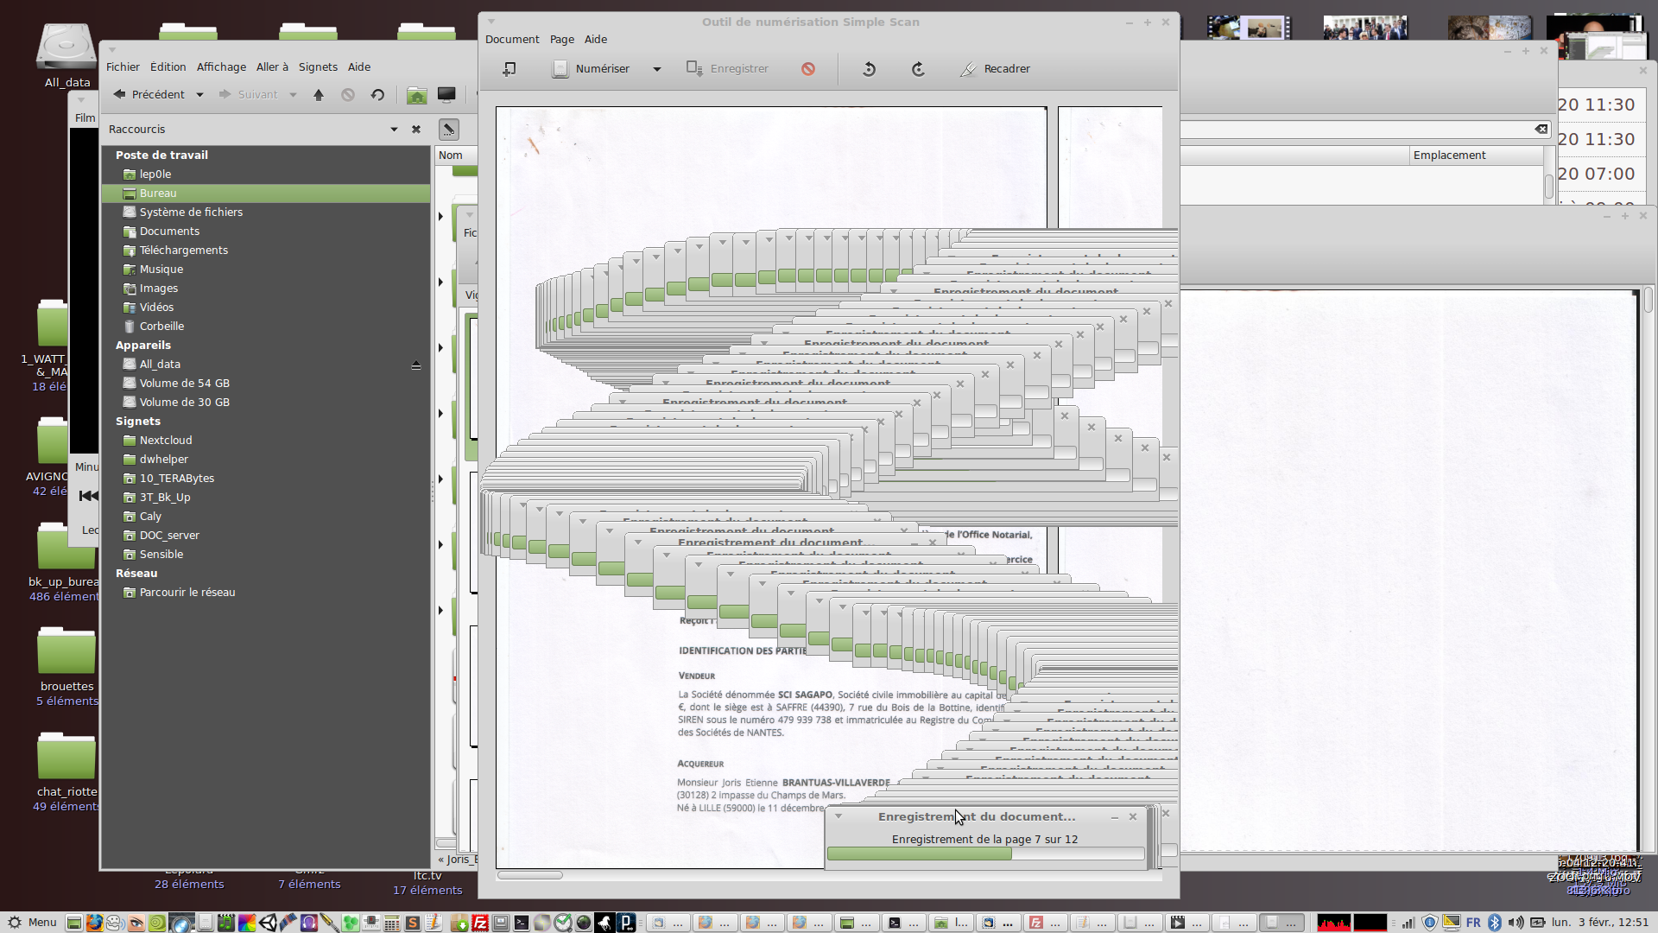Rotate page left using toolbar icon

tap(869, 69)
